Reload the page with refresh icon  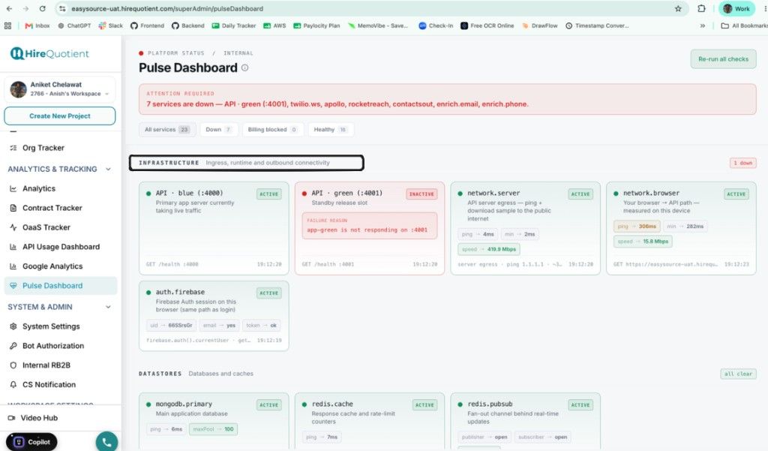click(x=42, y=8)
